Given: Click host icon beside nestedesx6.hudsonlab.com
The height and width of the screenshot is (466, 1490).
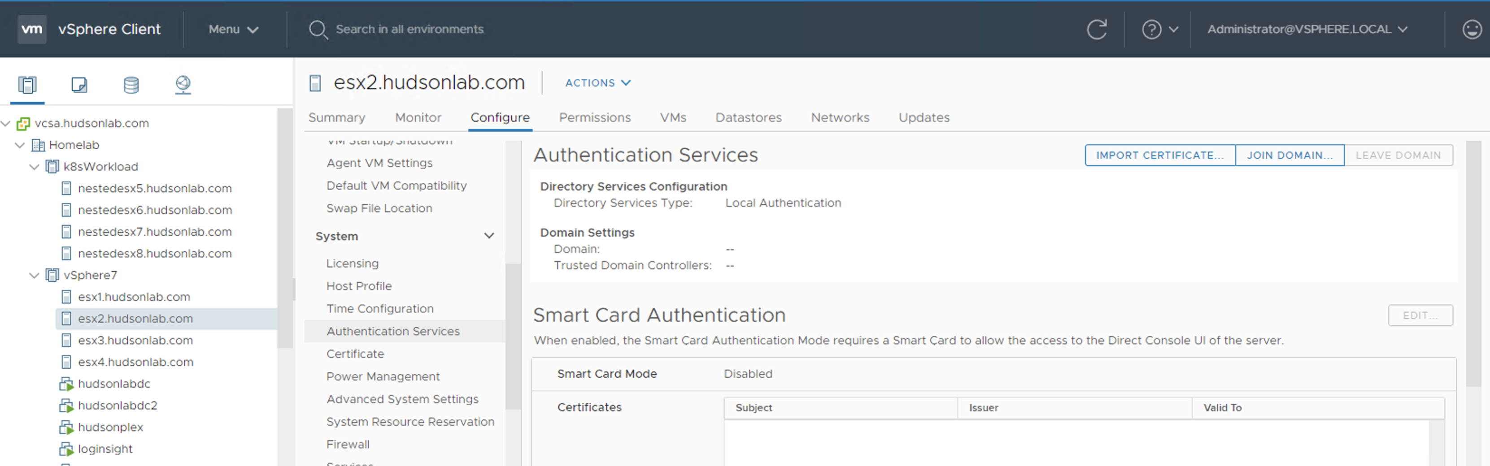Looking at the screenshot, I should click(66, 210).
